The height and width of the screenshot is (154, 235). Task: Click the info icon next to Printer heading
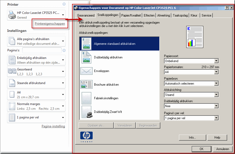click(64, 4)
